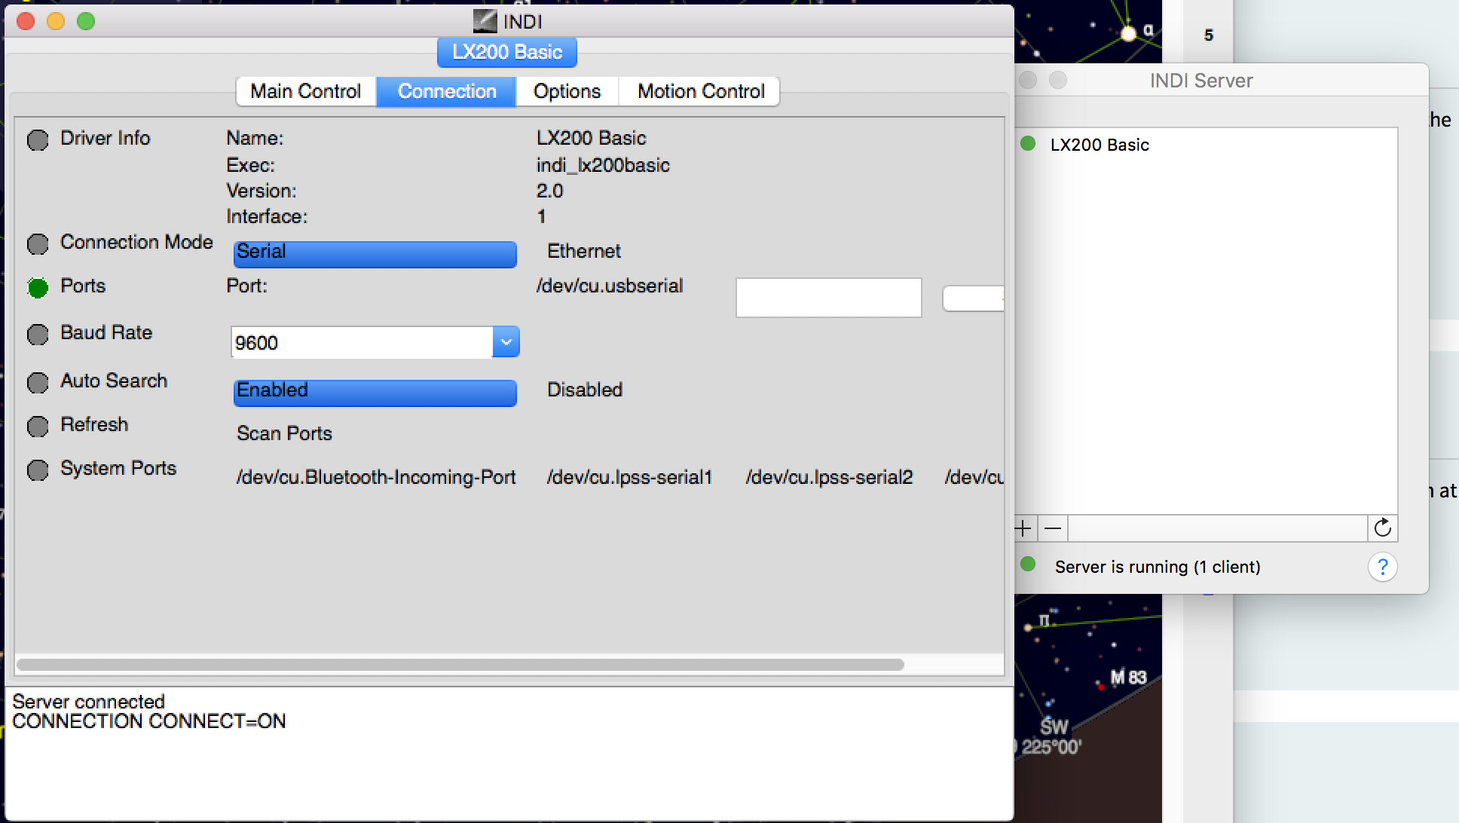Screen dimensions: 1459x823
Task: Click the "Version:" field label
Action: pos(262,191)
